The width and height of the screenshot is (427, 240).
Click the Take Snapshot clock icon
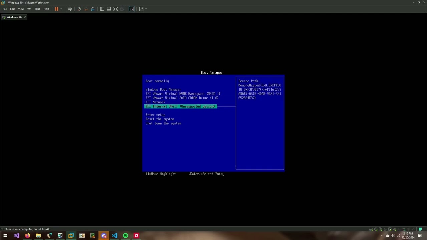click(x=79, y=9)
